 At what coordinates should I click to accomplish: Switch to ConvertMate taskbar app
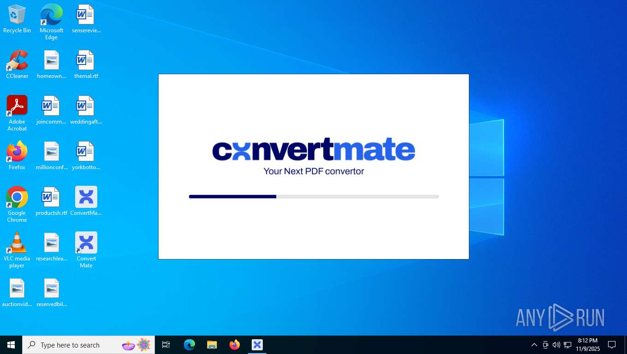pos(257,345)
